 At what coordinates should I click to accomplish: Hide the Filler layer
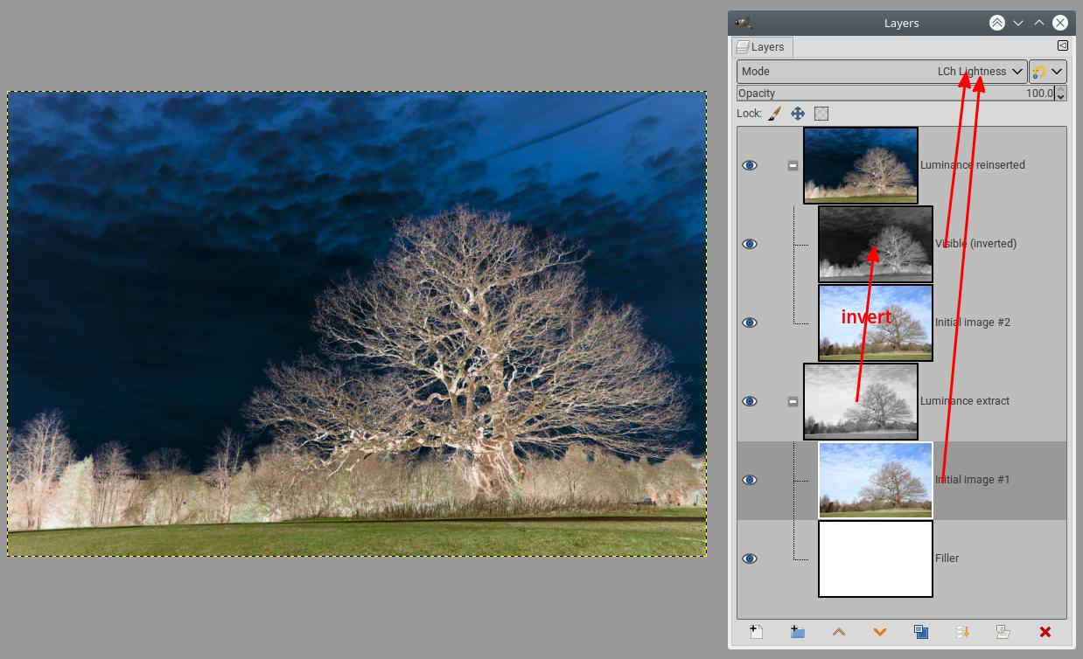[x=750, y=558]
